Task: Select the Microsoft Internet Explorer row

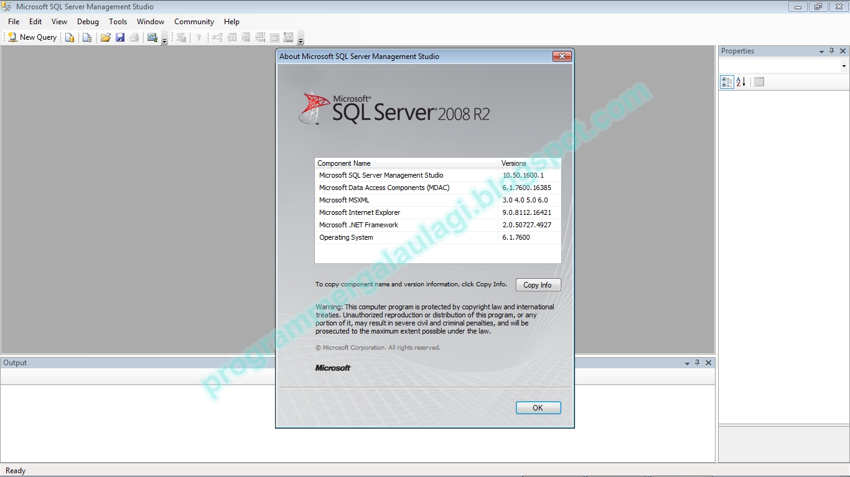Action: (438, 212)
